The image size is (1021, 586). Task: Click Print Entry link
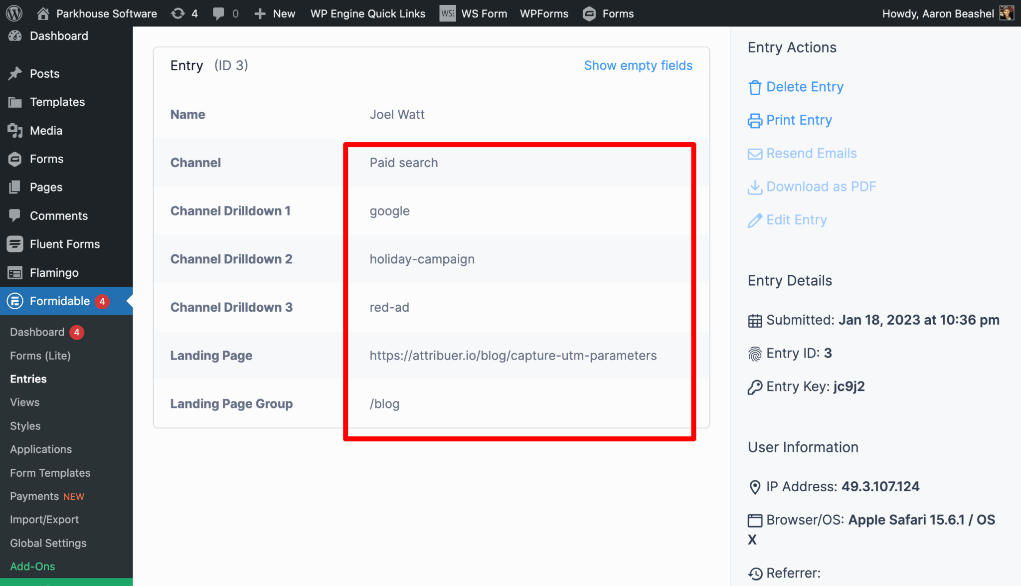799,120
